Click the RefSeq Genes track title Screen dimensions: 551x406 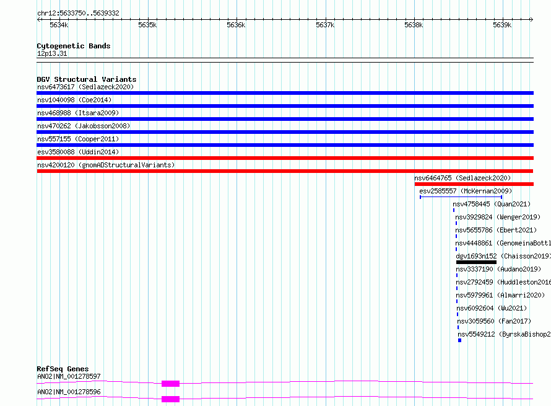pyautogui.click(x=63, y=369)
